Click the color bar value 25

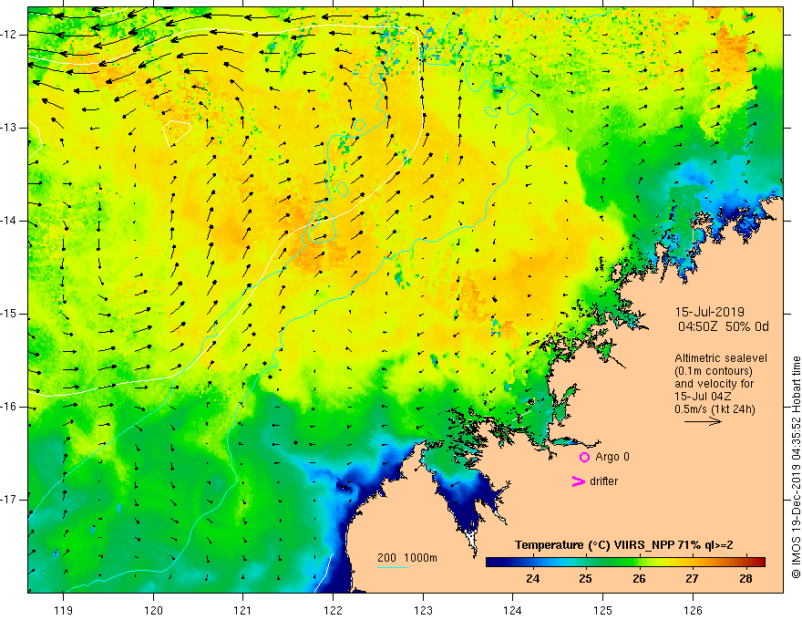(x=586, y=579)
